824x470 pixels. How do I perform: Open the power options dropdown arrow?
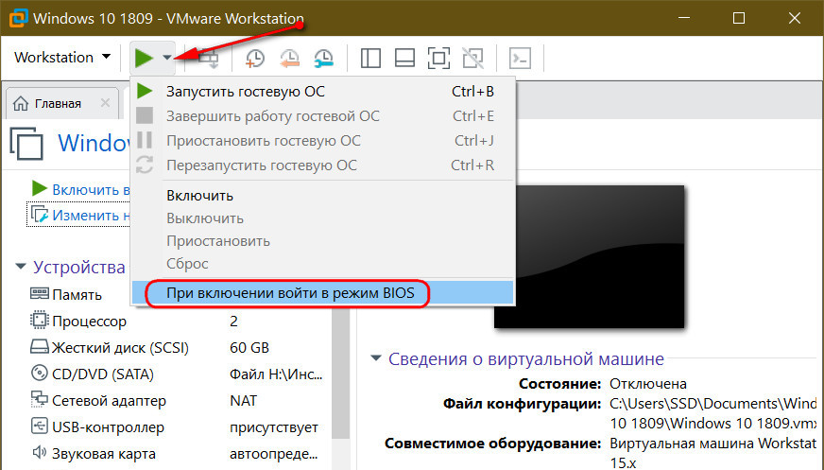(x=167, y=58)
